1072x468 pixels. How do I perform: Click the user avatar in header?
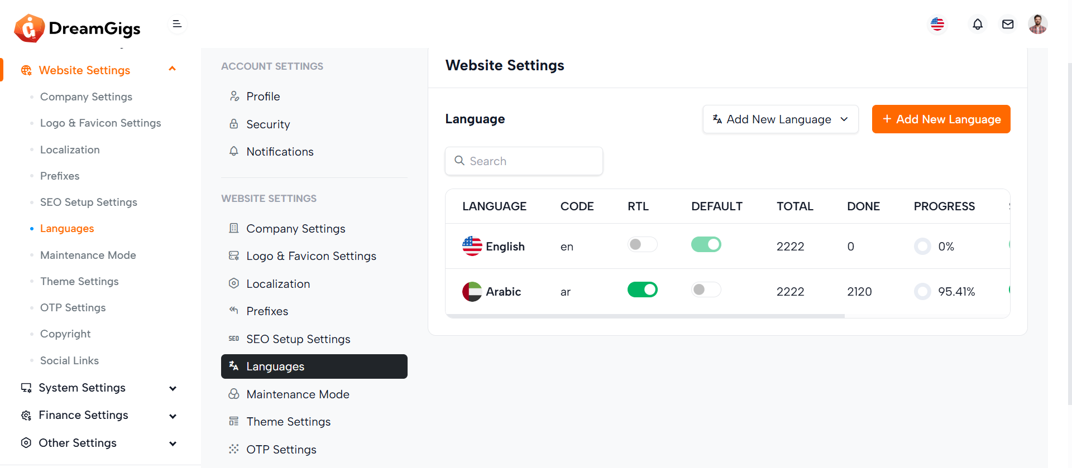(x=1037, y=25)
